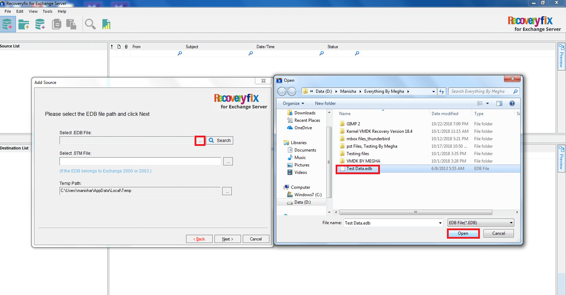Select the GIMP 2 folder

coord(353,124)
